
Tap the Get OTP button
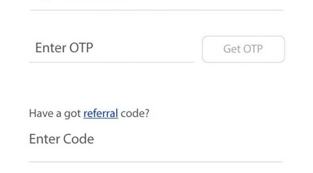pyautogui.click(x=243, y=49)
